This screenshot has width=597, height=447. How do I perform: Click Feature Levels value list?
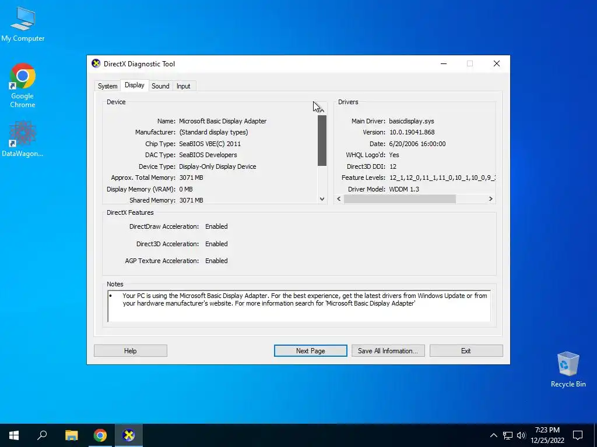[x=442, y=178]
